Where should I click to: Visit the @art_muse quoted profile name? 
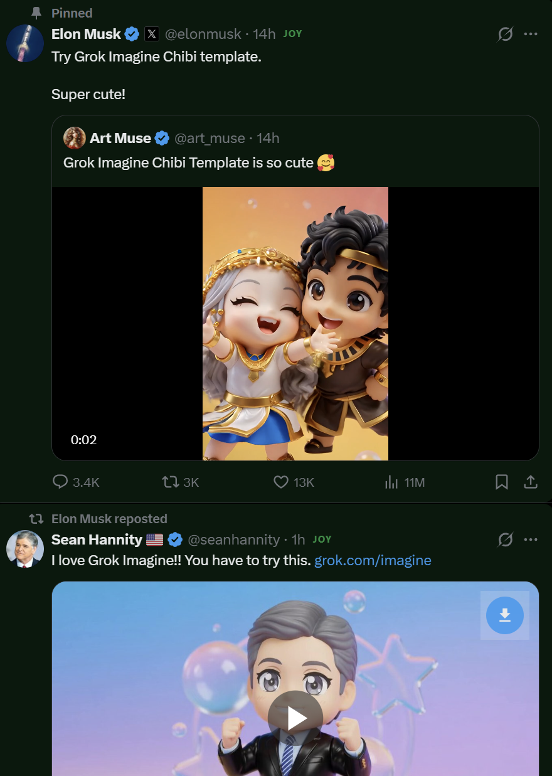tap(120, 138)
